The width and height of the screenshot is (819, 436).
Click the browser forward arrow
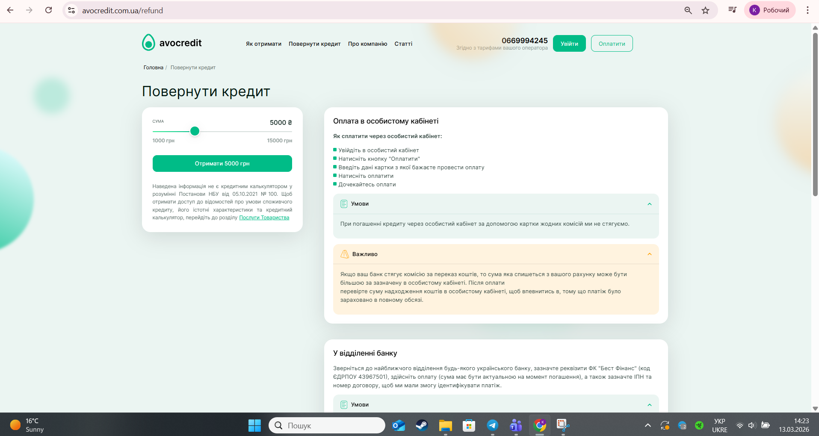[x=29, y=10]
